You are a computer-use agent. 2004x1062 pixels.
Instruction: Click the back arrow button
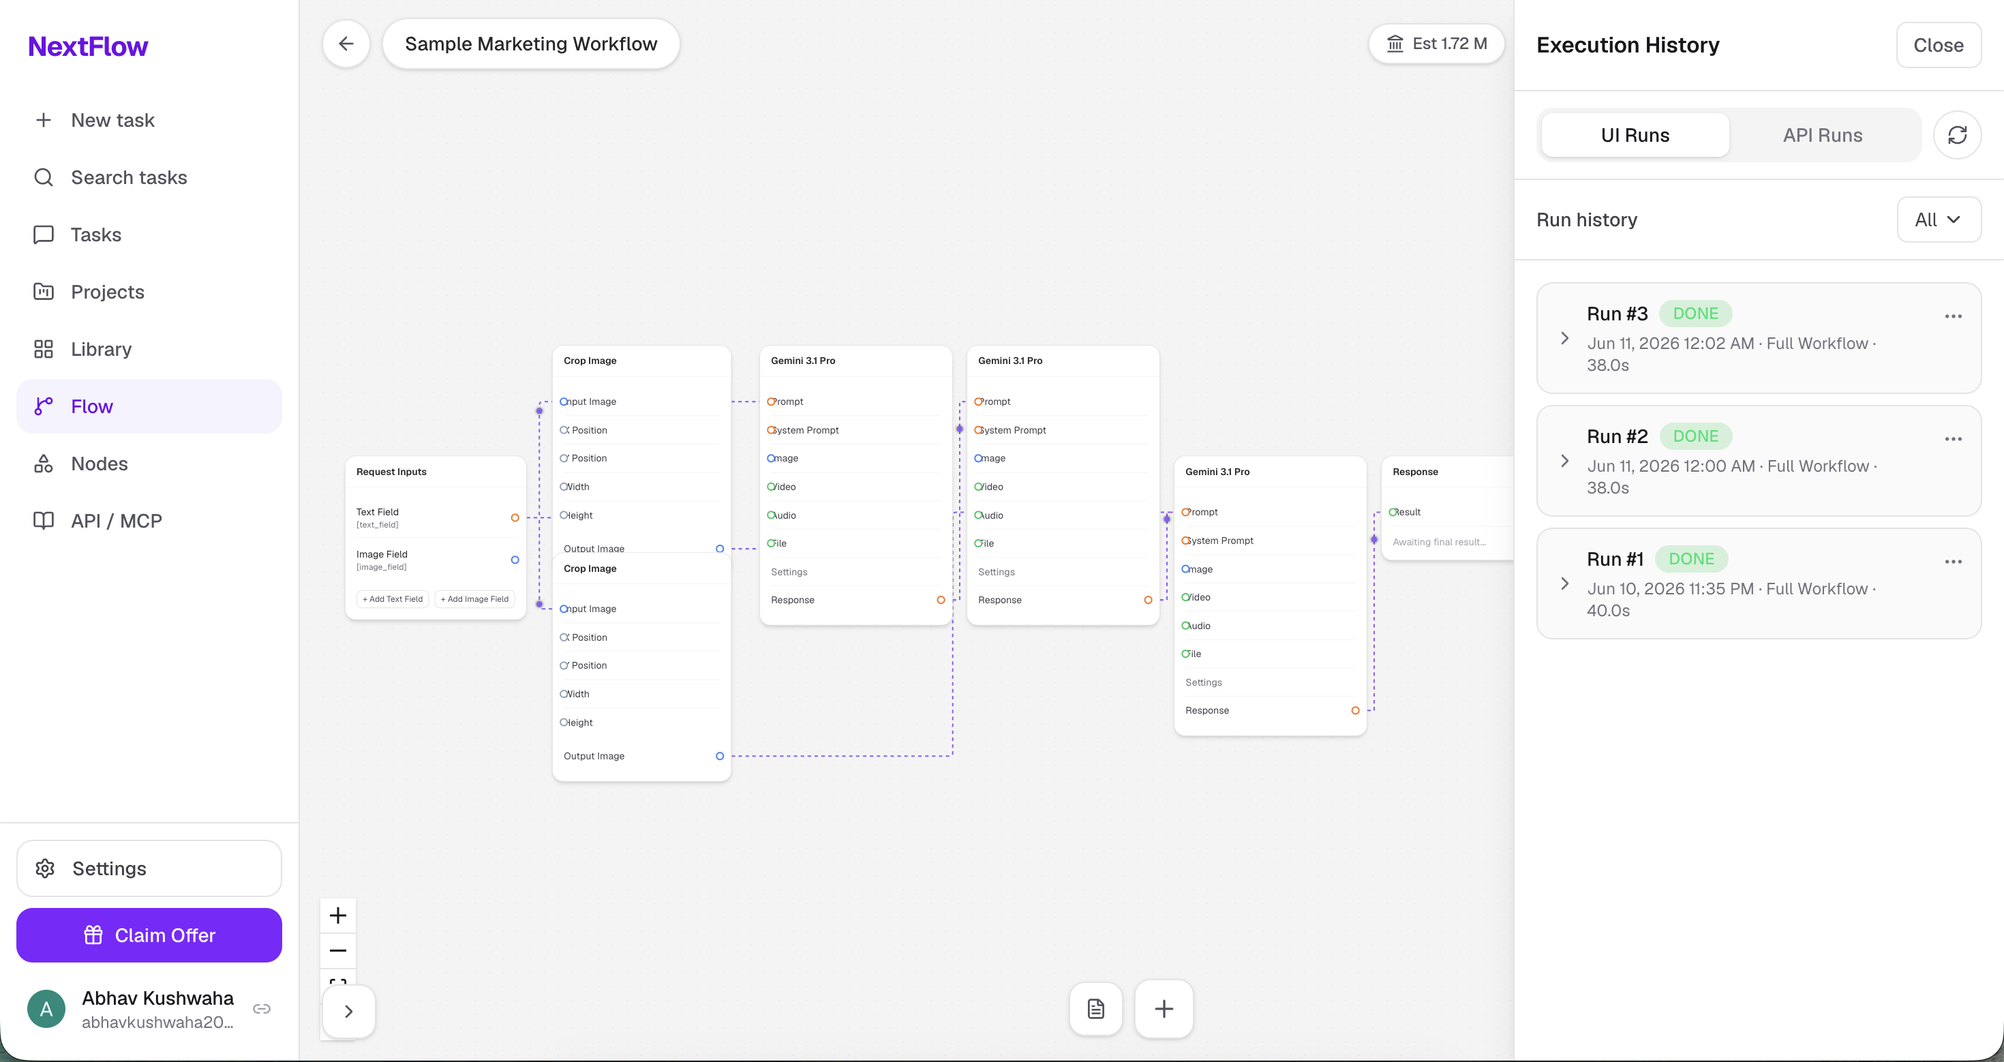pos(346,44)
